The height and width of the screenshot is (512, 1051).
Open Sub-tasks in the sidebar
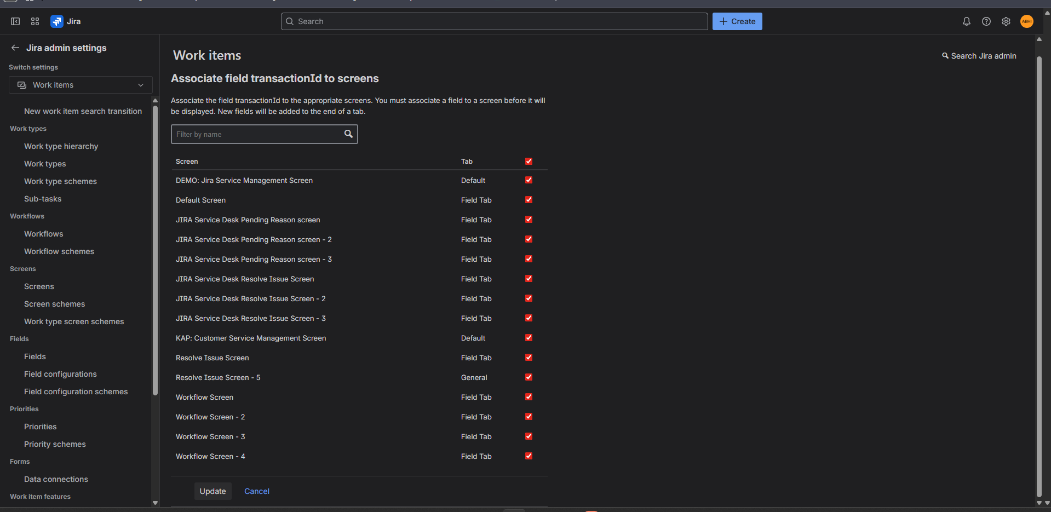[43, 199]
